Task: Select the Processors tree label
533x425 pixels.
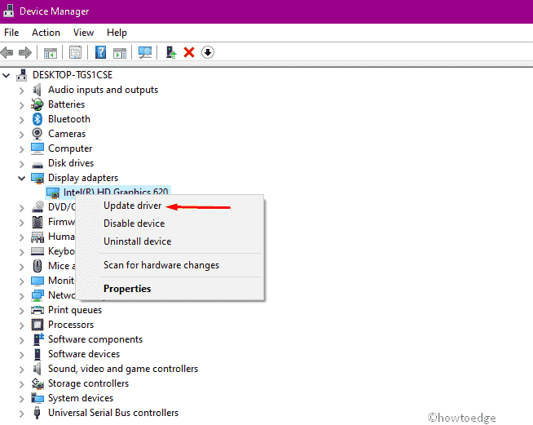Action: coord(71,325)
